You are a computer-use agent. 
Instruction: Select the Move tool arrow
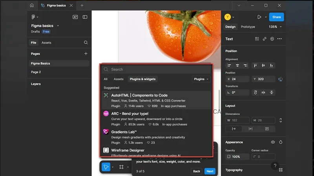(106, 167)
